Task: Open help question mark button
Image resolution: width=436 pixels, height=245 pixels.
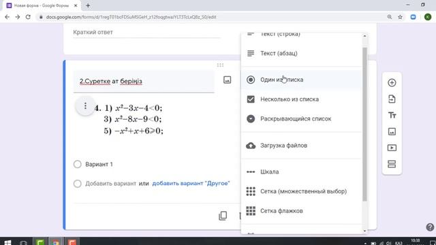Action: coord(430,227)
